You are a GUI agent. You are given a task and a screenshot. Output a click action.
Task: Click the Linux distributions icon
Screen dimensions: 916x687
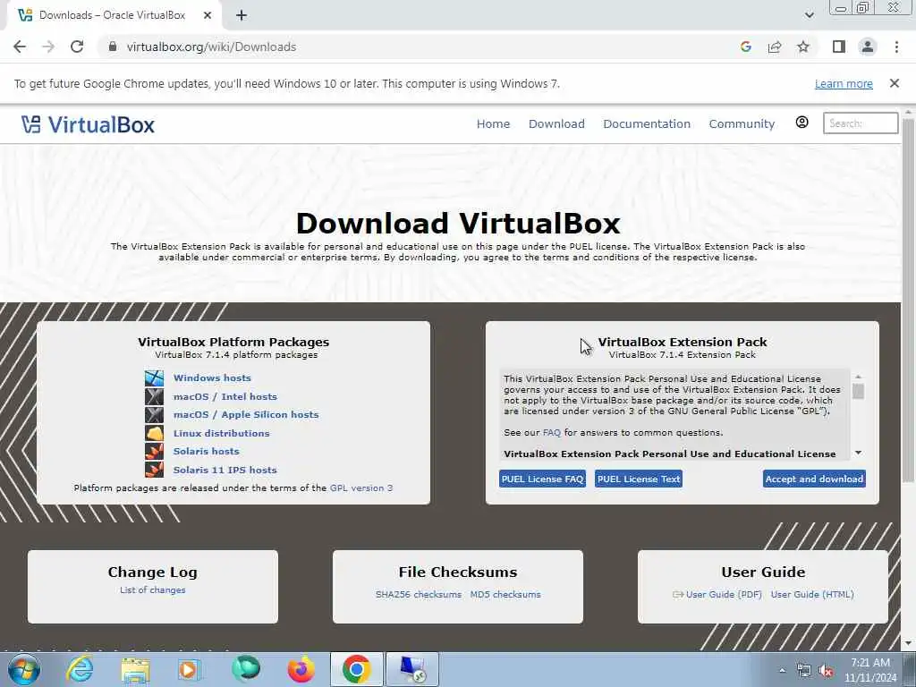(x=154, y=434)
